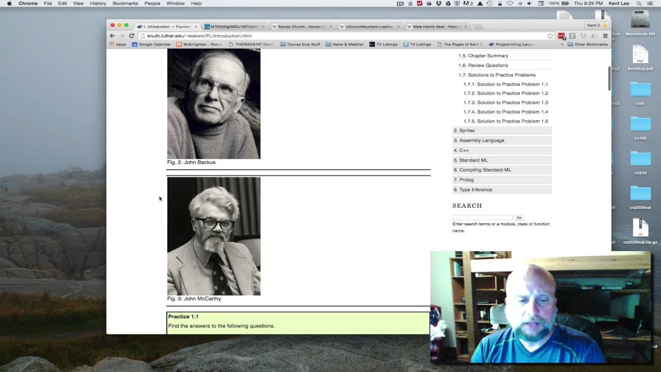The image size is (661, 372).
Task: Open the Apple menu
Action: coord(9,3)
